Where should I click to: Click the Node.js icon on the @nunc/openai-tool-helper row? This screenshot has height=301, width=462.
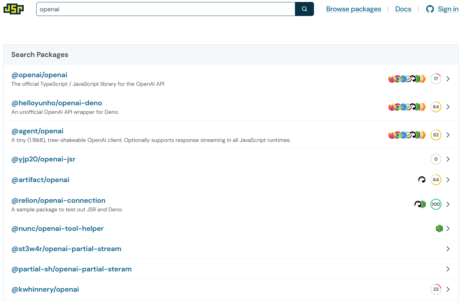(439, 228)
